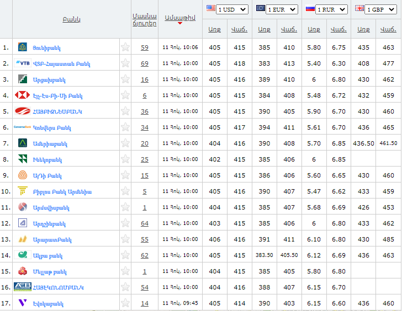The width and height of the screenshot is (402, 311).
Task: Click the Unibank logo icon in row 1
Action: click(x=23, y=47)
